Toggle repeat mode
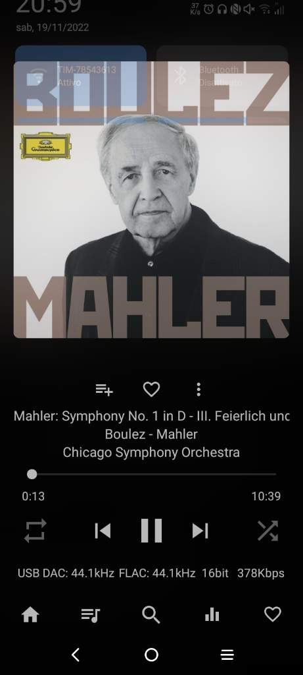 (35, 531)
